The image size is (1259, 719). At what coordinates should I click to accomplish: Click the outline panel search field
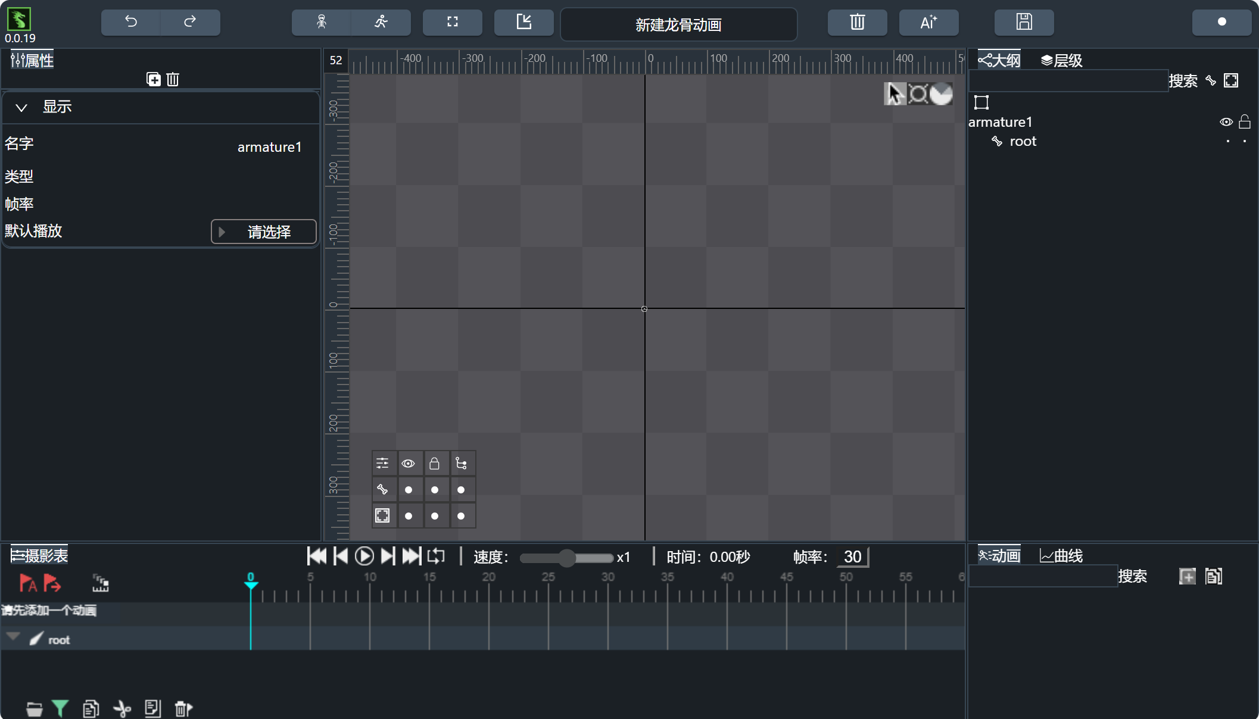click(x=1068, y=80)
